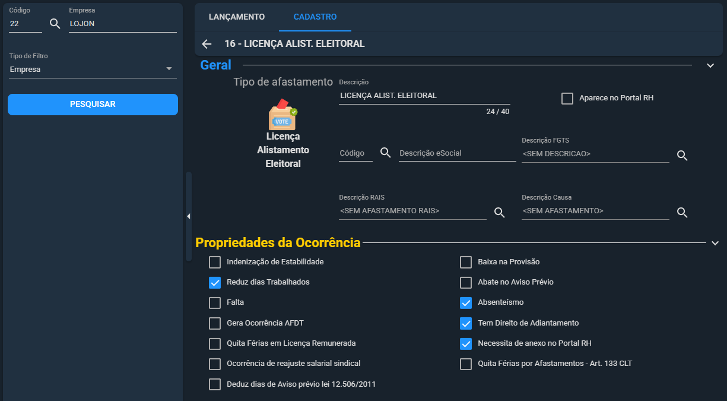Enable Gera Ocorrência AFDT
The height and width of the screenshot is (401, 727).
[215, 324]
